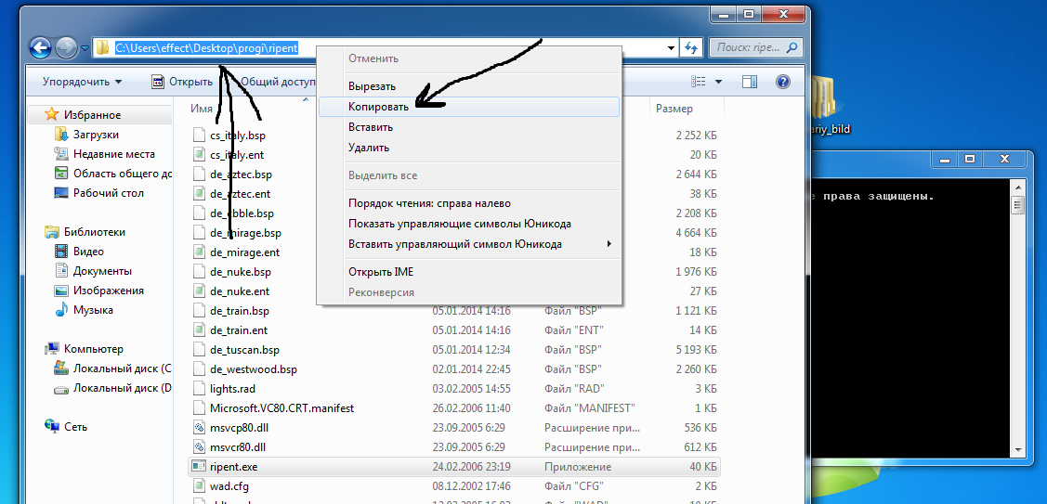The width and height of the screenshot is (1047, 504).
Task: Choose Копировать in context menu
Action: [469, 106]
